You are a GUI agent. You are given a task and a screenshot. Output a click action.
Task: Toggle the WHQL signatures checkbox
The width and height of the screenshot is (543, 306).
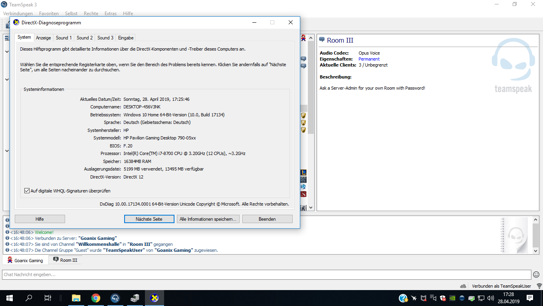click(27, 191)
